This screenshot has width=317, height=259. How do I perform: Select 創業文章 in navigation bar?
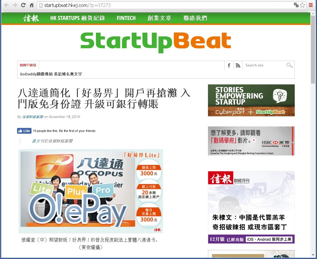[159, 18]
